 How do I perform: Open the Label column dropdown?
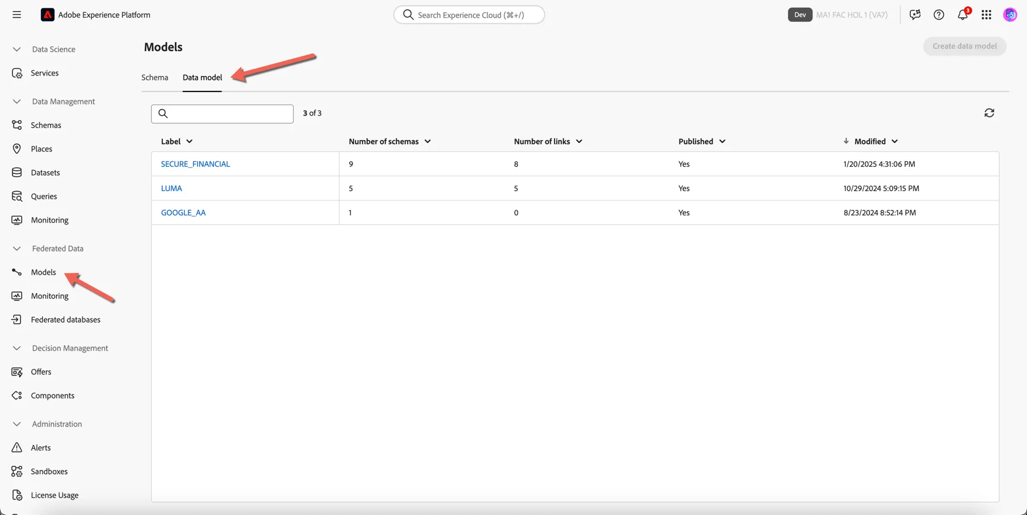click(x=190, y=141)
